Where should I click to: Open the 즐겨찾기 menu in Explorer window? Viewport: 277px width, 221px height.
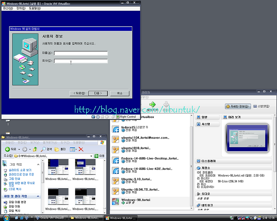pos(50,143)
